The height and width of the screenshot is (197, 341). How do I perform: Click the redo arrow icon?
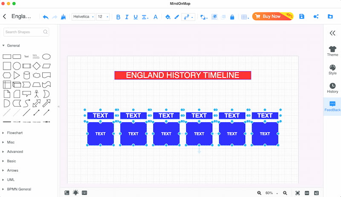(x=55, y=17)
